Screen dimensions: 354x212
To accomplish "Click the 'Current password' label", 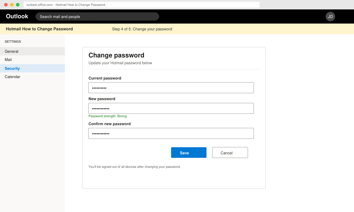I will tap(105, 78).
